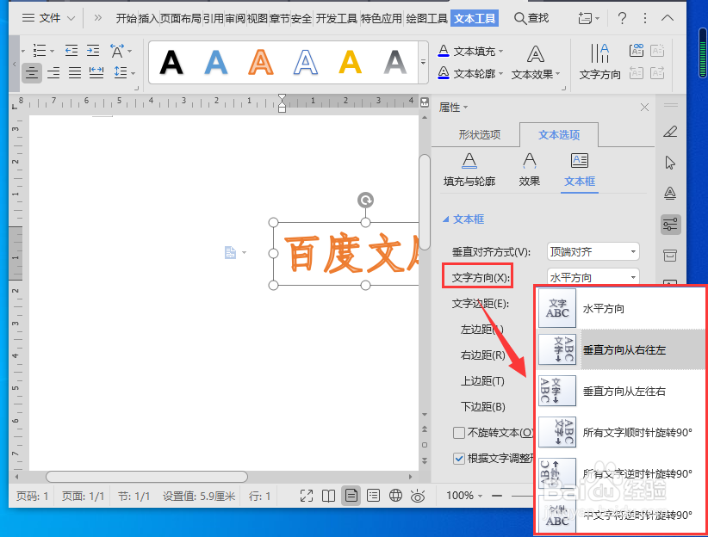
Task: Choose the blue outline-only WordArt style
Action: click(x=306, y=62)
